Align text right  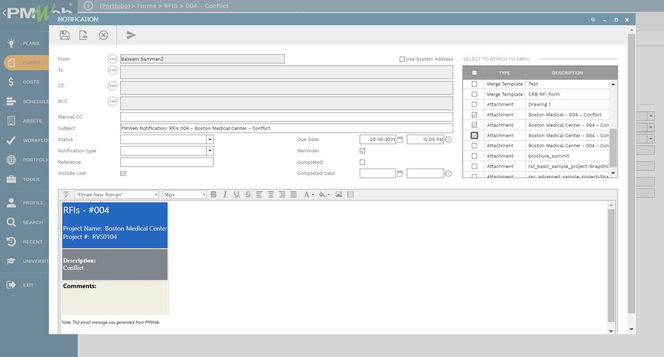click(282, 194)
